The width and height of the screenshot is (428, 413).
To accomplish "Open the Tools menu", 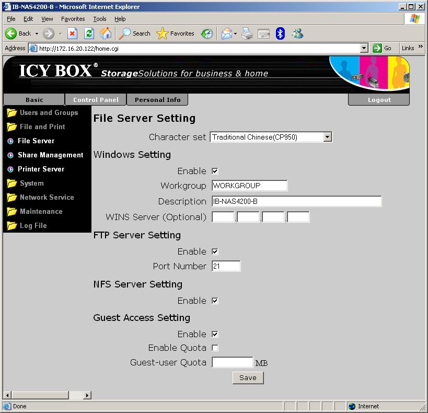I will pos(100,19).
